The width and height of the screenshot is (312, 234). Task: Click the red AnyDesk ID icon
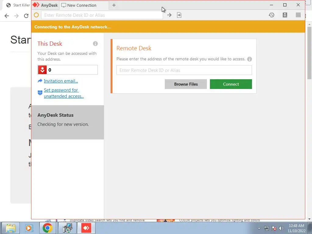tap(42, 70)
